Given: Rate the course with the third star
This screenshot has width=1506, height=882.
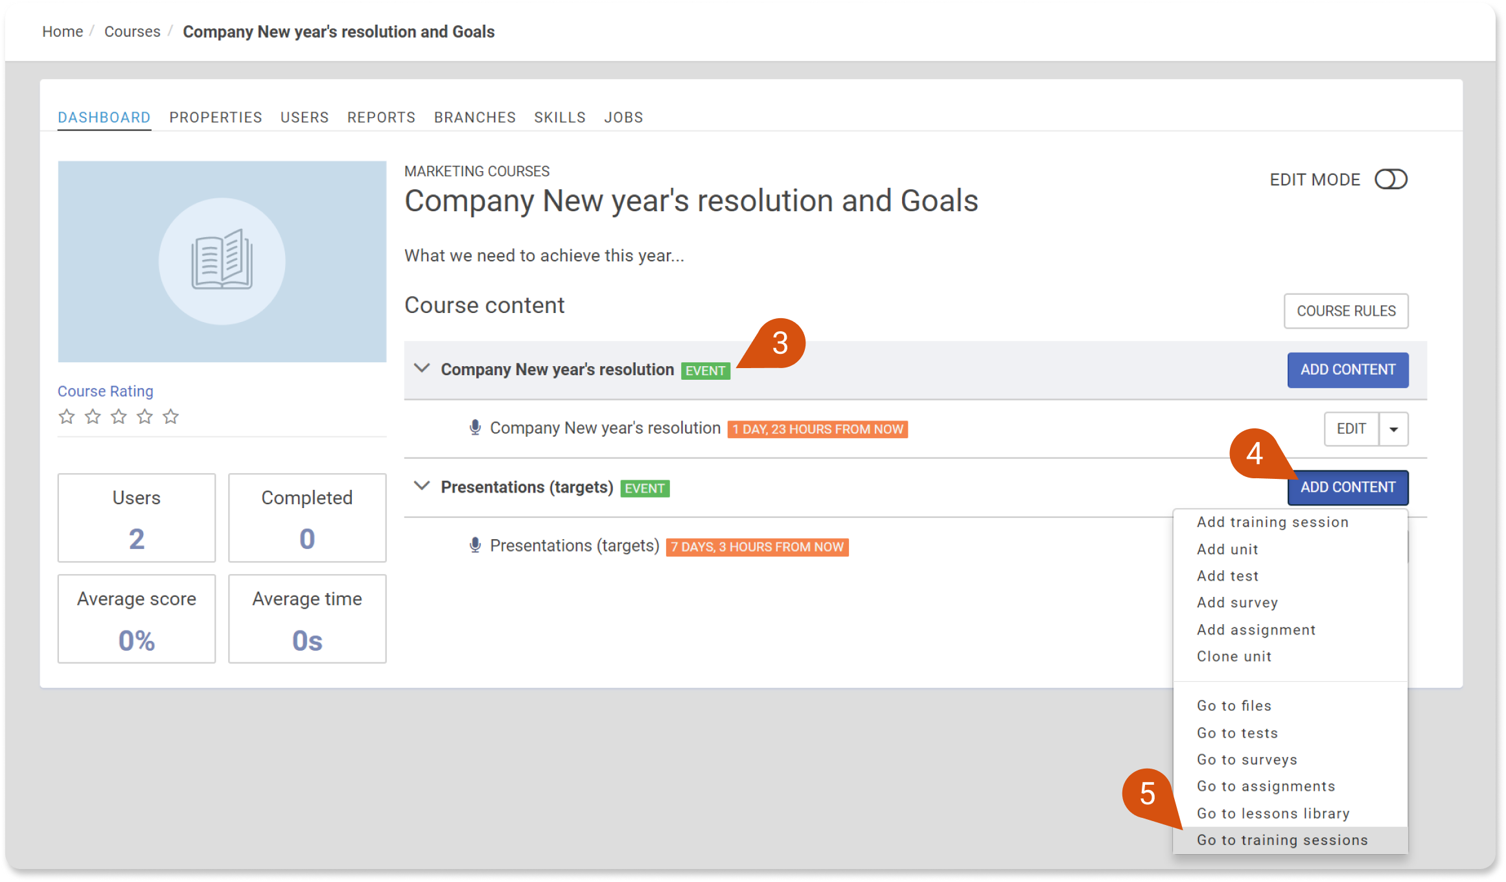Looking at the screenshot, I should [119, 416].
